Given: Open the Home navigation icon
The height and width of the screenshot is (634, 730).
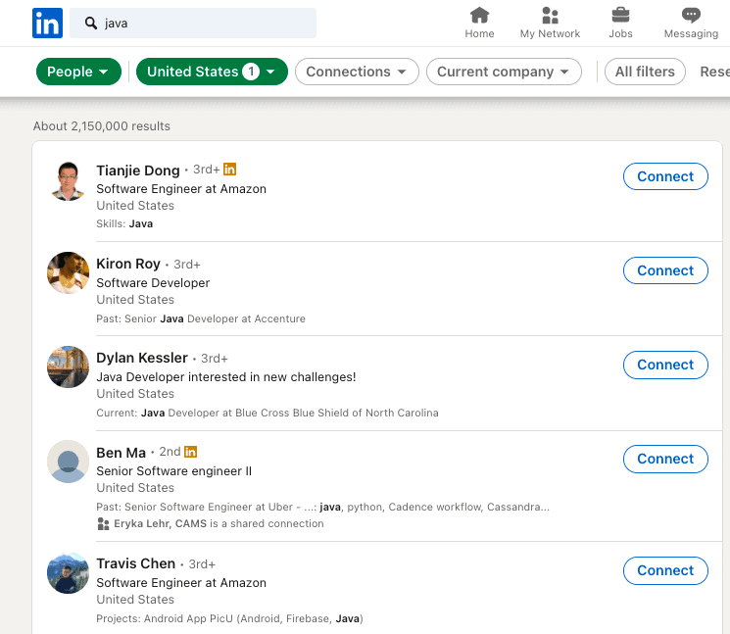Looking at the screenshot, I should (479, 16).
